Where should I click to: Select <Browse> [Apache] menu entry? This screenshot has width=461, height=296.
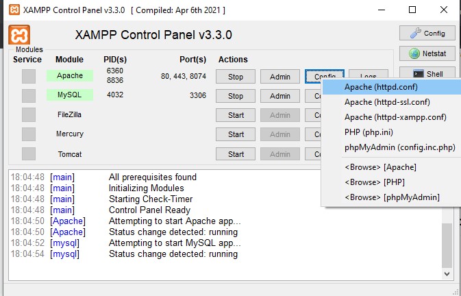click(x=392, y=167)
